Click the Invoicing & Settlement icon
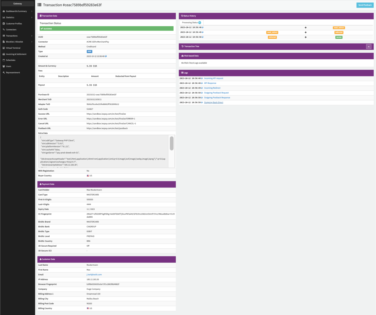This screenshot has width=376, height=315. [4, 54]
